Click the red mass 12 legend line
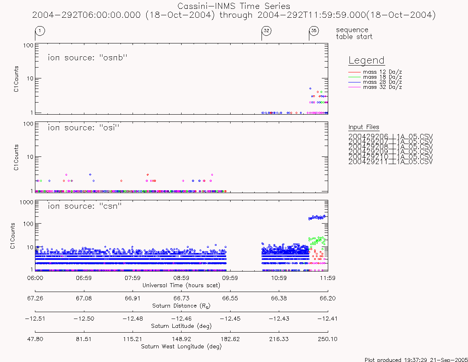This screenshot has width=468, height=362. pyautogui.click(x=354, y=72)
